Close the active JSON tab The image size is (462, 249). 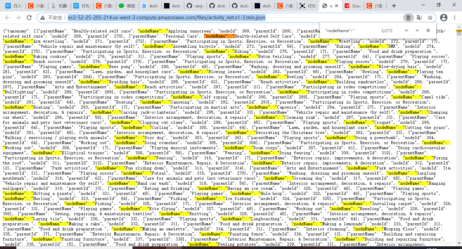[337, 6]
